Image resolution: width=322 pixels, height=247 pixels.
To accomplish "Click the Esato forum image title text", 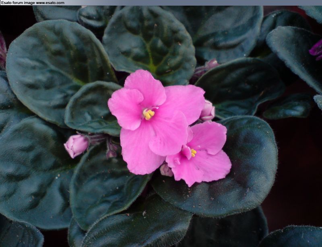I will pyautogui.click(x=33, y=3).
